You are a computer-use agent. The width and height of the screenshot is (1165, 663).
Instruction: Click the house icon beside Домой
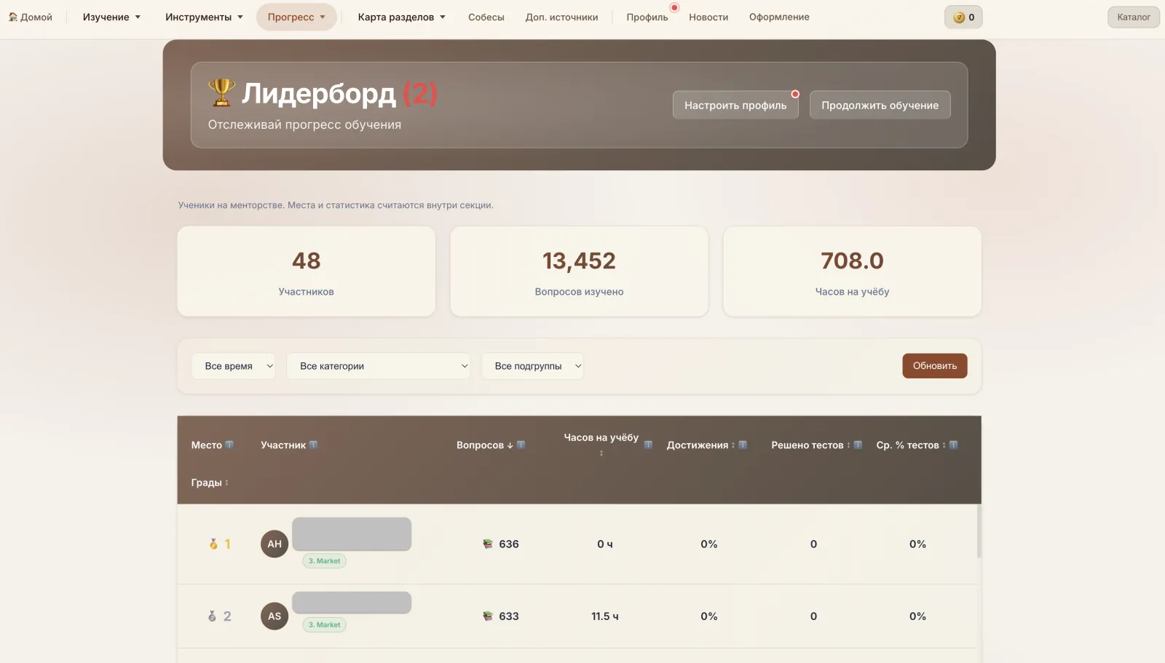(x=13, y=17)
